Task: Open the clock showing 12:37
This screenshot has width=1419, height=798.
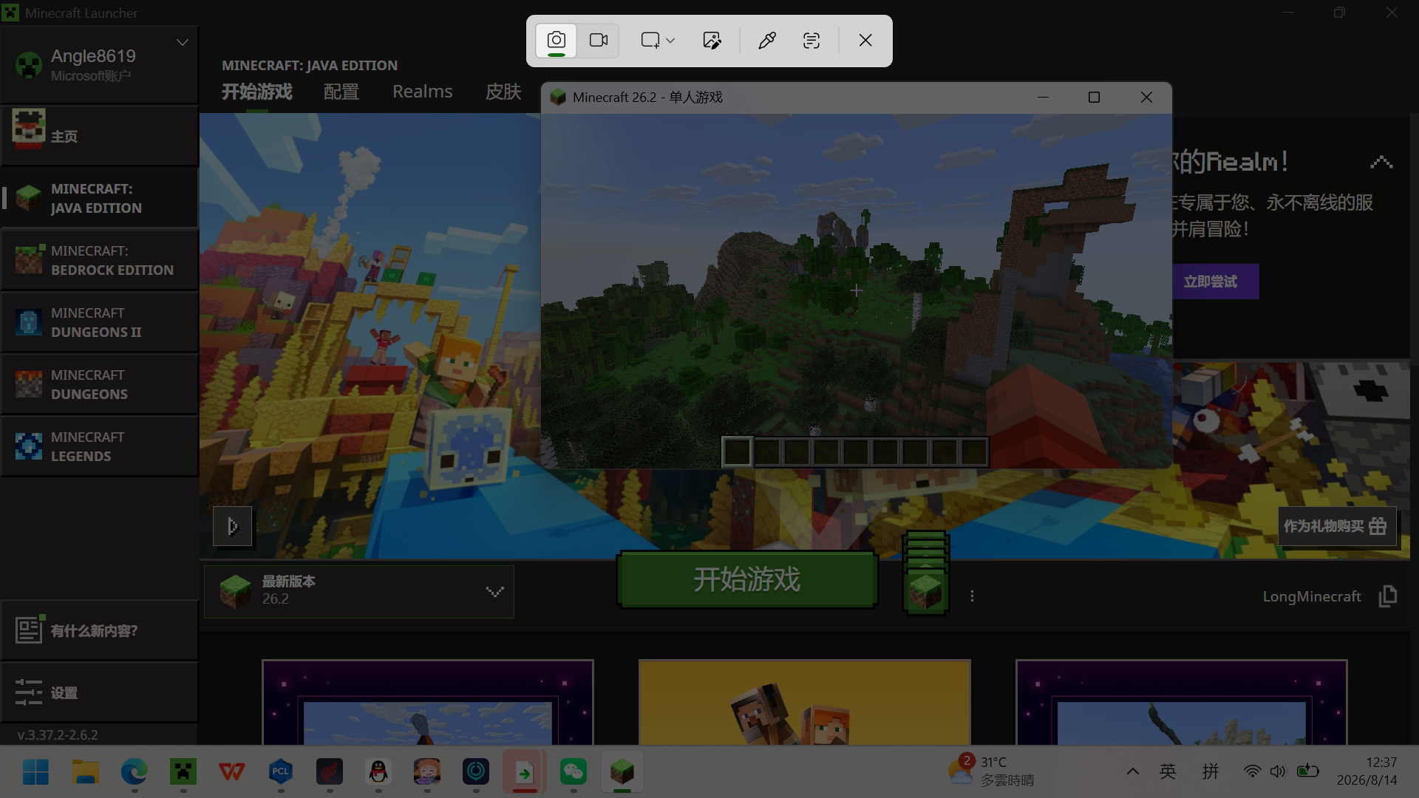Action: pyautogui.click(x=1367, y=771)
